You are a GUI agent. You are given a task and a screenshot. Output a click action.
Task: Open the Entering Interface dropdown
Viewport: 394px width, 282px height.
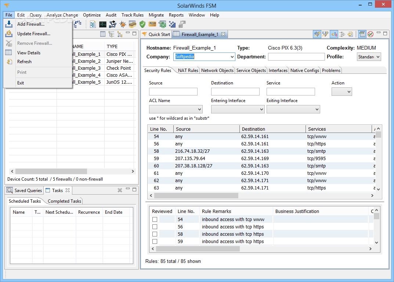pos(238,109)
